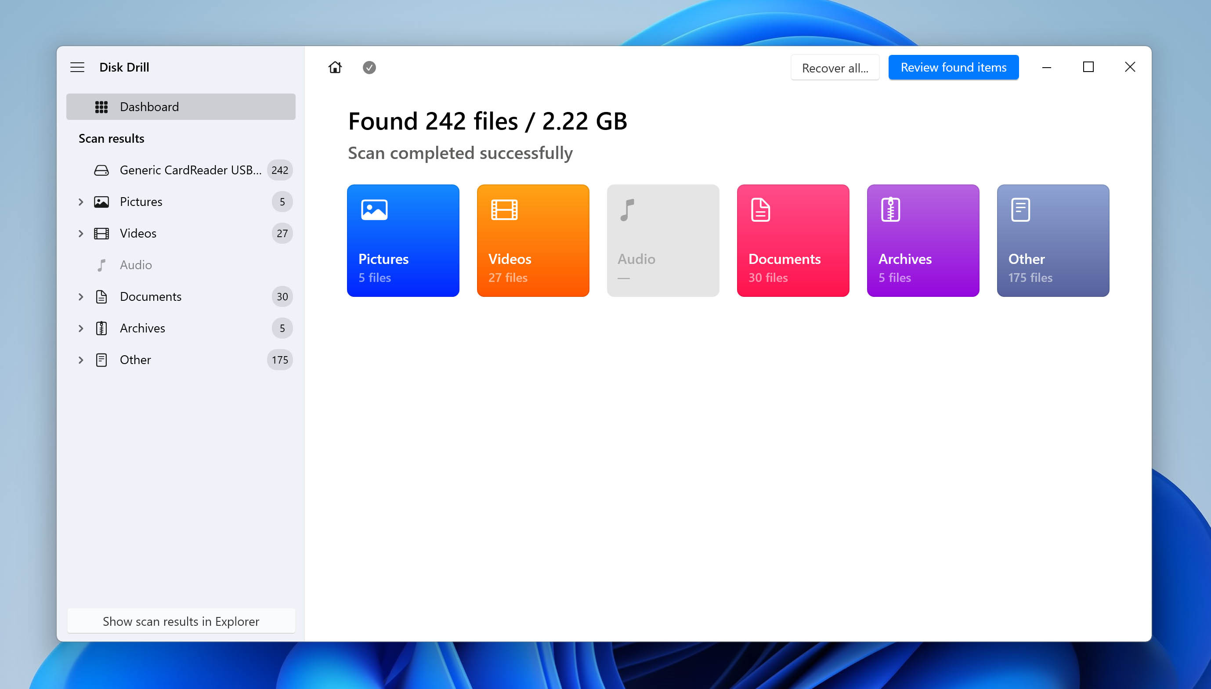Open the orange Videos 27 files card
1211x689 pixels.
533,241
